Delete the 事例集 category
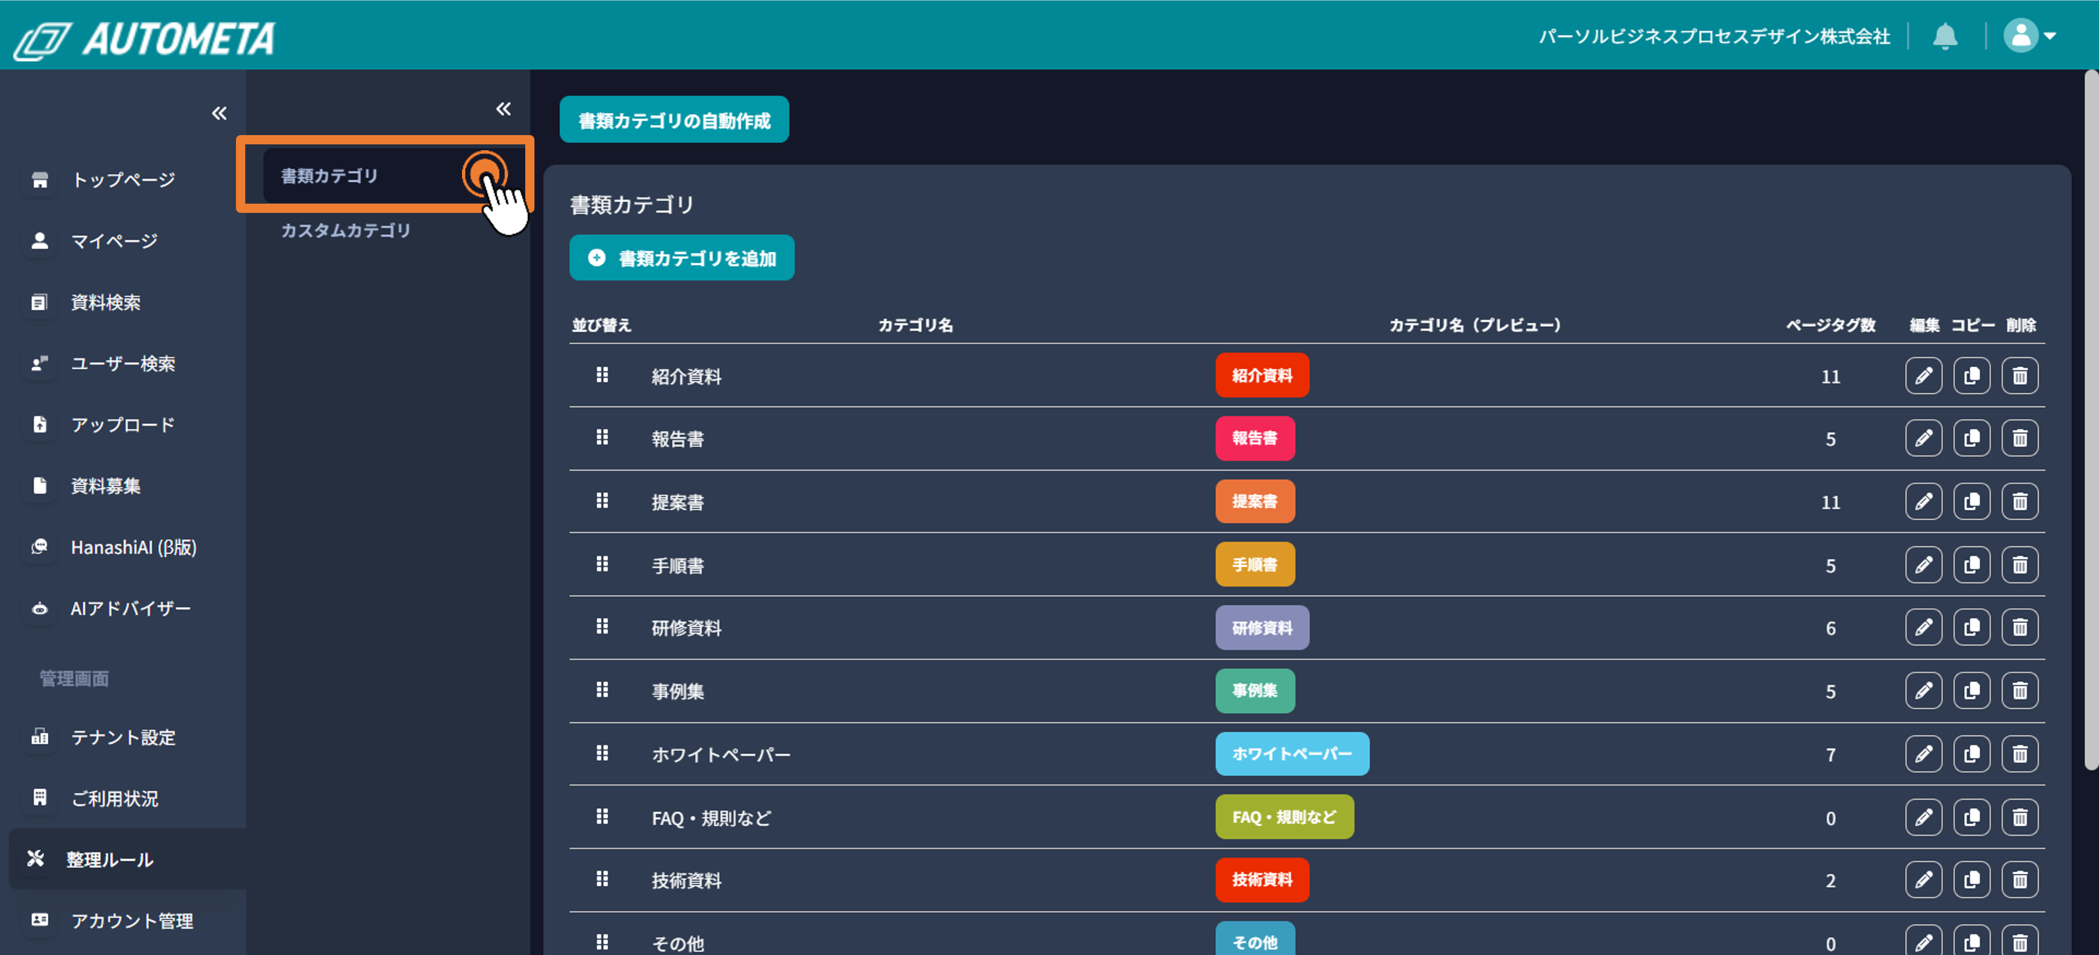Screen dimensions: 2099x955 (x=2019, y=691)
